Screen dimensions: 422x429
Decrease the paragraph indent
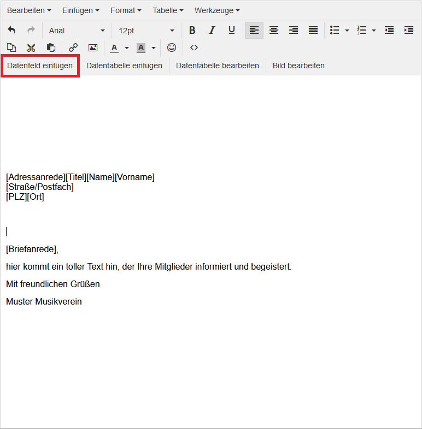tap(389, 30)
